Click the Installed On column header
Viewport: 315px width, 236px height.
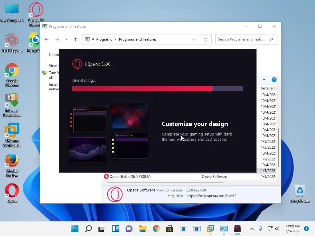coord(268,88)
